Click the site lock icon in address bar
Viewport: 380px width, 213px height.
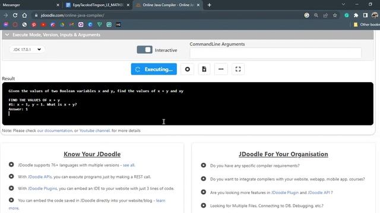tap(36, 15)
